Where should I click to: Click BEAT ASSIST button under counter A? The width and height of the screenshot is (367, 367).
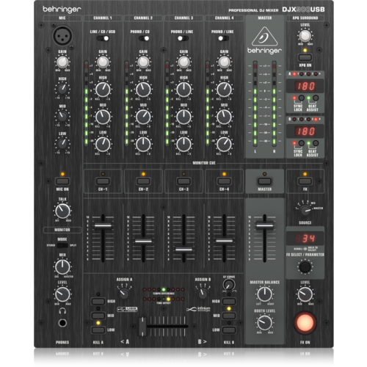coord(316,98)
